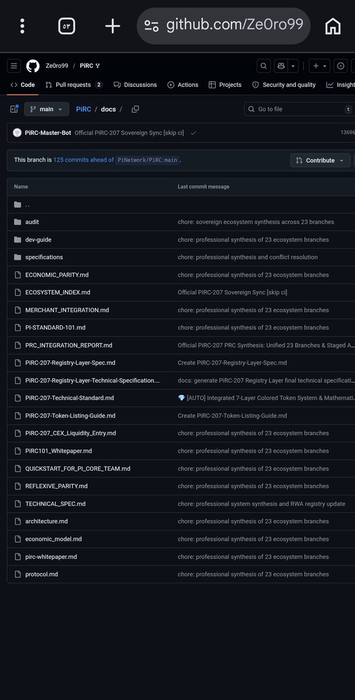This screenshot has height=700, width=355.
Task: Open the PiRC-Master-Bot author link
Action: point(48,132)
